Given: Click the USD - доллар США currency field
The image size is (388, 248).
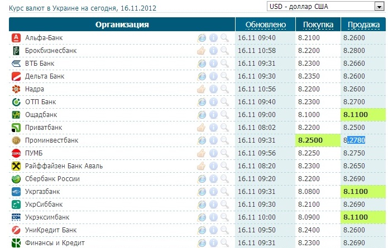Looking at the screenshot, I should (x=325, y=7).
